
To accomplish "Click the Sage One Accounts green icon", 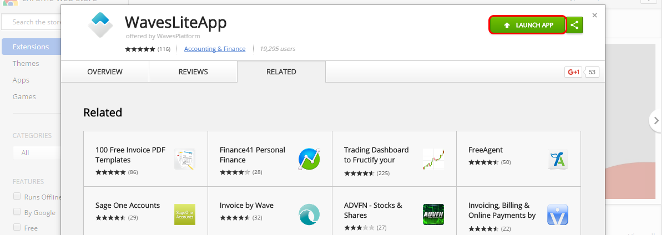I will pyautogui.click(x=185, y=214).
